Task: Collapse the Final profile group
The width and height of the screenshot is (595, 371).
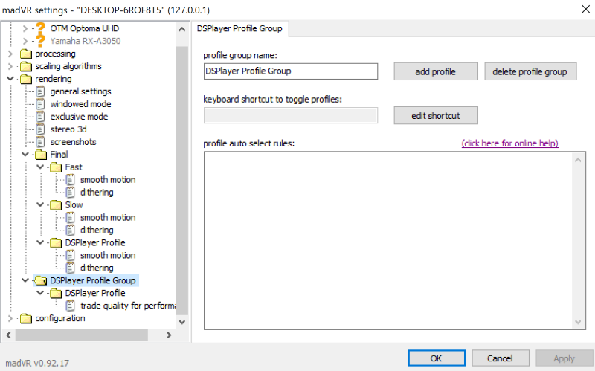Action: click(x=25, y=154)
